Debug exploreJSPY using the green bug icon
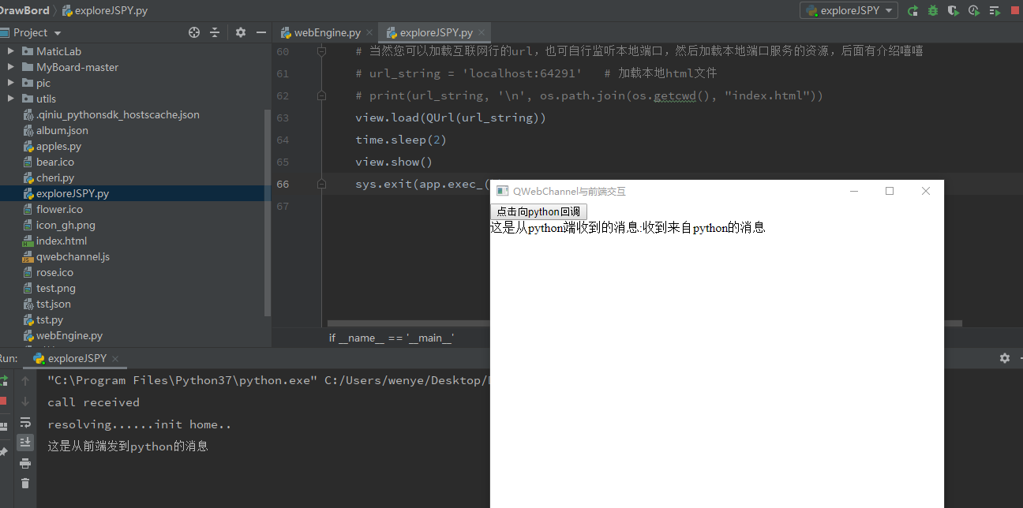The image size is (1023, 508). [932, 10]
